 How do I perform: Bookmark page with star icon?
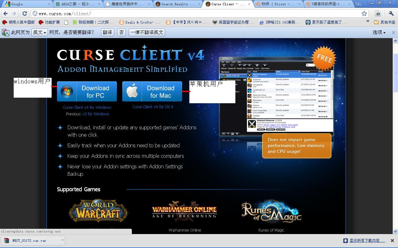coord(364,14)
